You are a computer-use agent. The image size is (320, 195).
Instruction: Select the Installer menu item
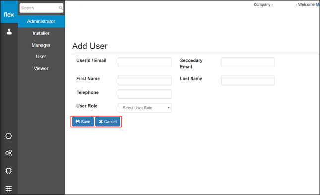tap(41, 33)
